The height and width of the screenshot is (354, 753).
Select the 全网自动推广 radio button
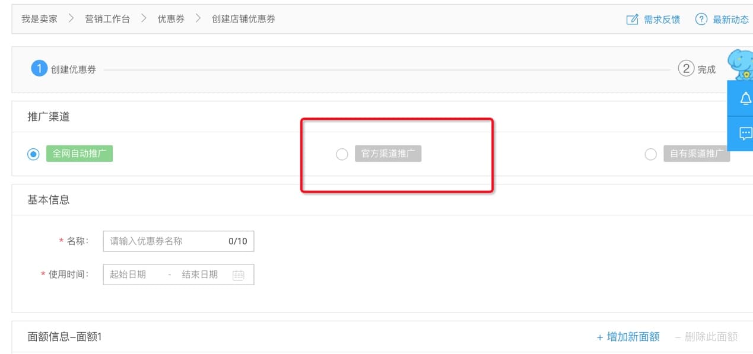33,154
